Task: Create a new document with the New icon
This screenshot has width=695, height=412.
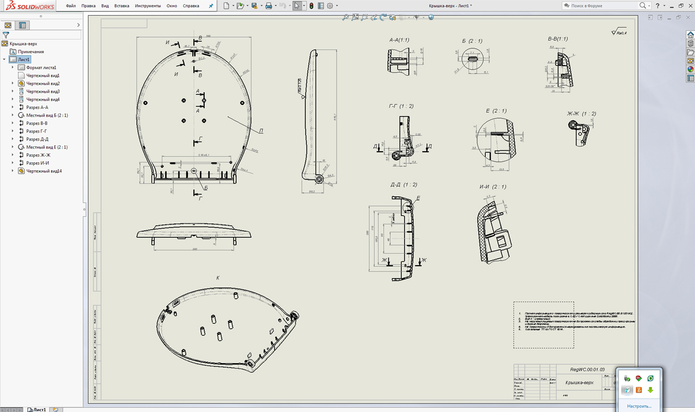Action: pyautogui.click(x=225, y=5)
